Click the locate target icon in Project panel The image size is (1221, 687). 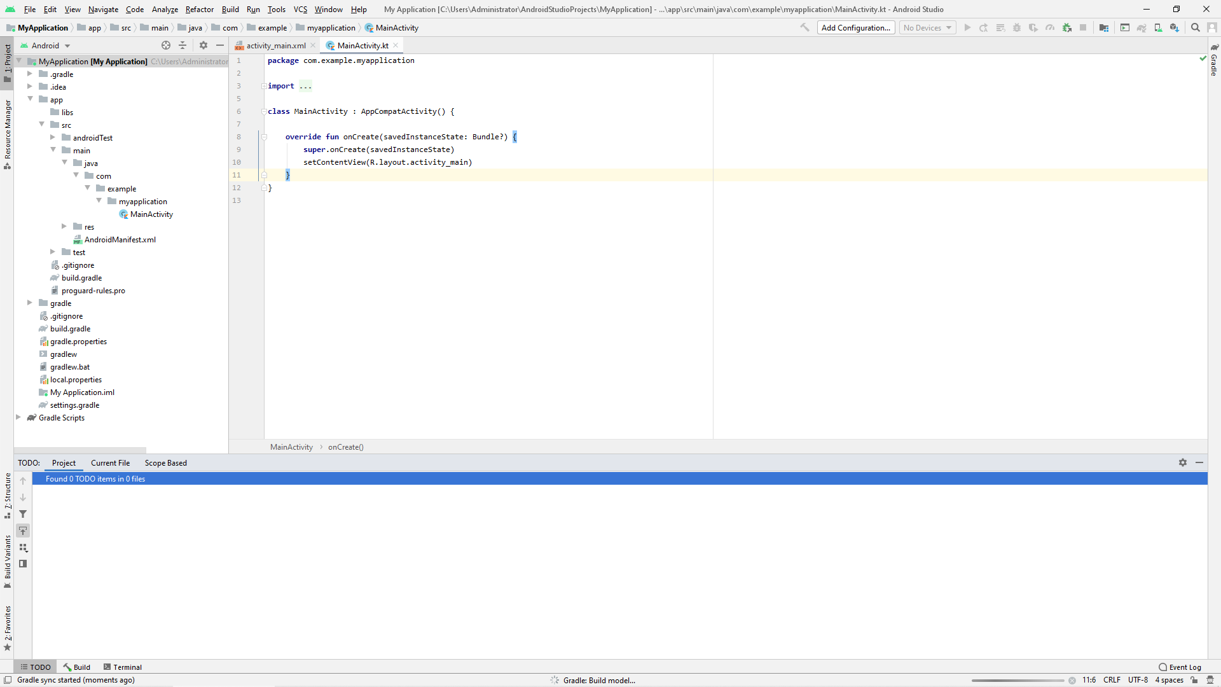[x=166, y=45]
